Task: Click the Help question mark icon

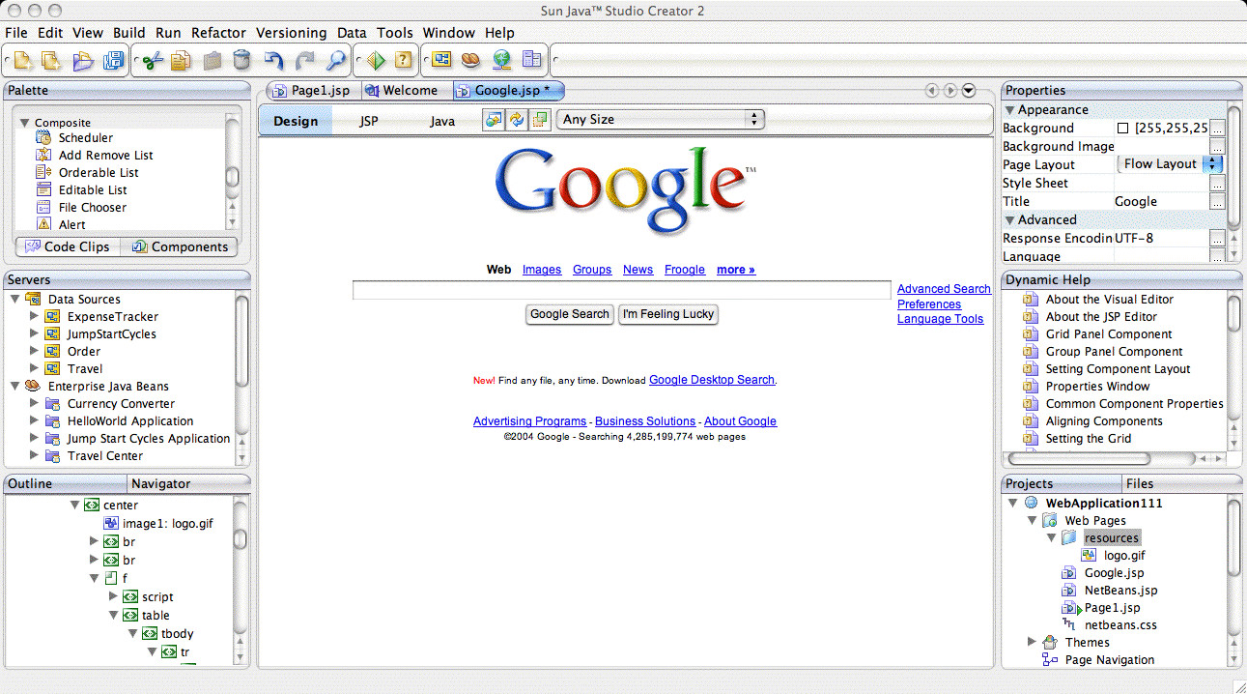Action: coord(404,61)
